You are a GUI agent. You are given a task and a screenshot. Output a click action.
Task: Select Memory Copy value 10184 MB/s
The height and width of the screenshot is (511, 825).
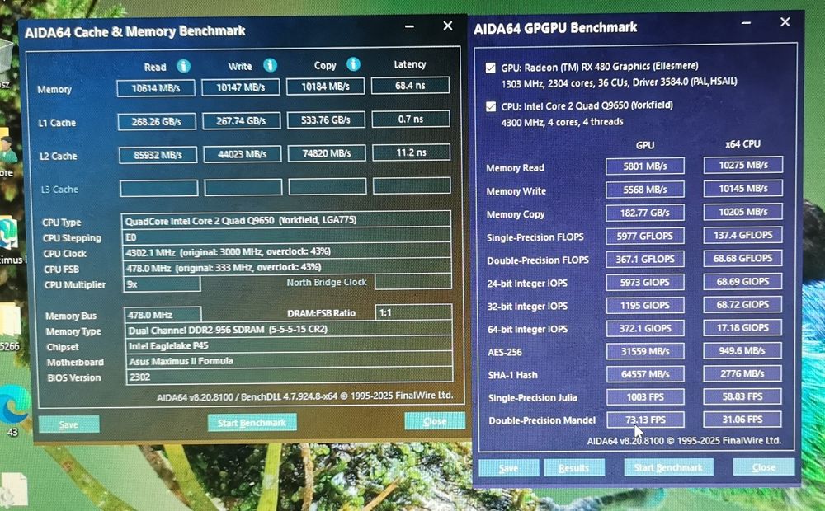pos(325,87)
